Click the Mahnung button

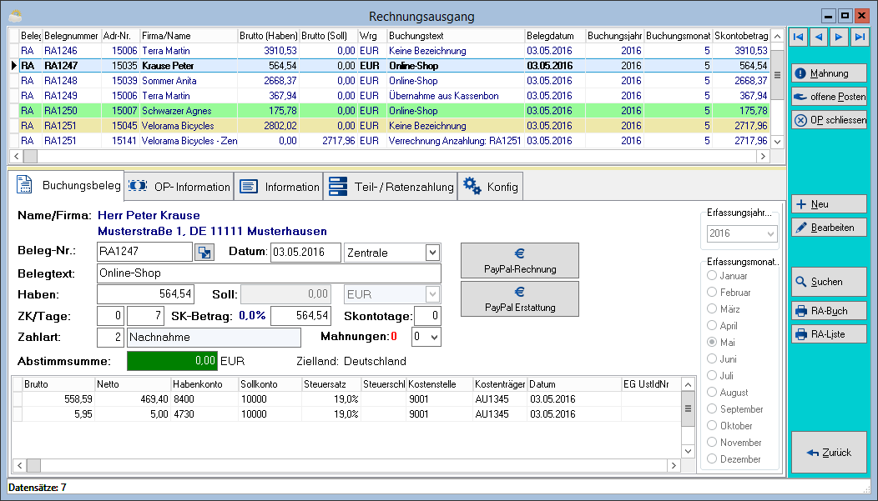tap(829, 73)
